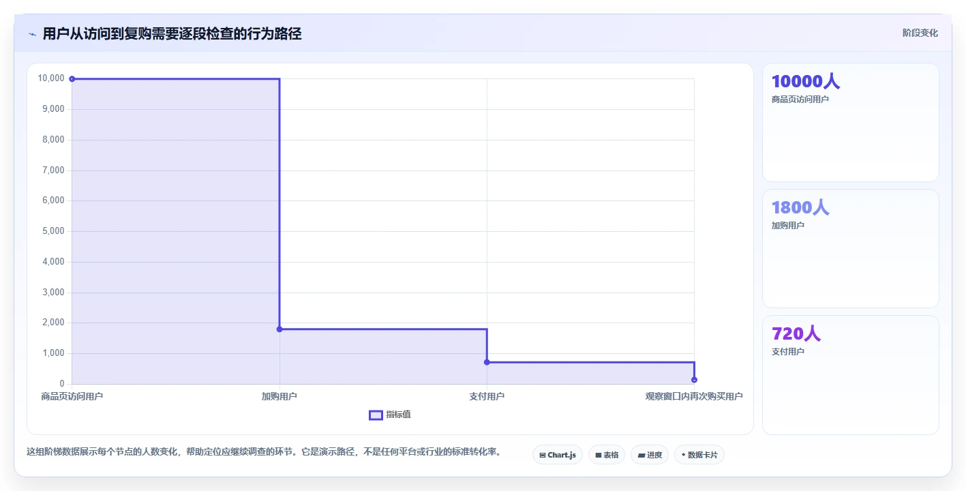Click the 商品页访问用户 x-axis label
966x491 pixels.
click(72, 396)
